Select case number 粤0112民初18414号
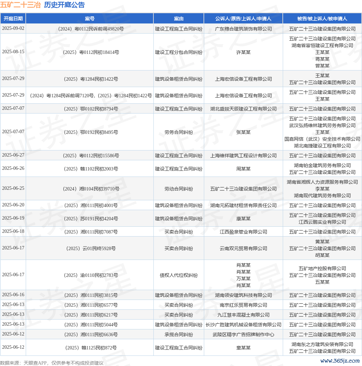This screenshot has width=362, height=366. click(x=91, y=52)
